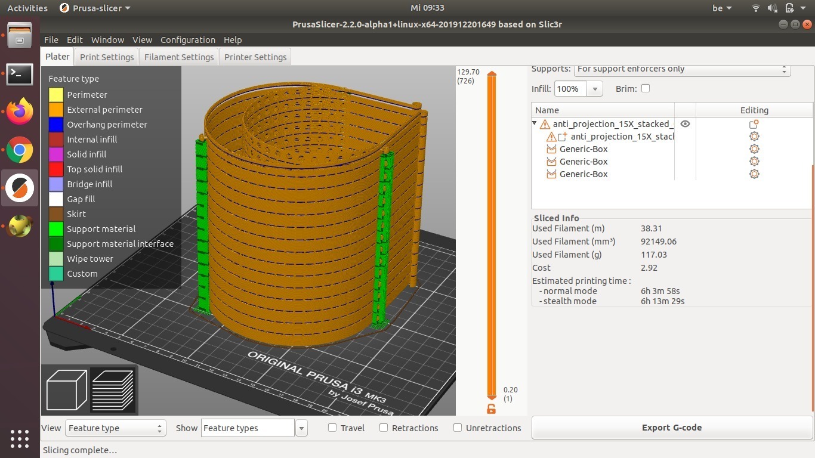
Task: Click the bright green Support material swatch
Action: [x=56, y=229]
